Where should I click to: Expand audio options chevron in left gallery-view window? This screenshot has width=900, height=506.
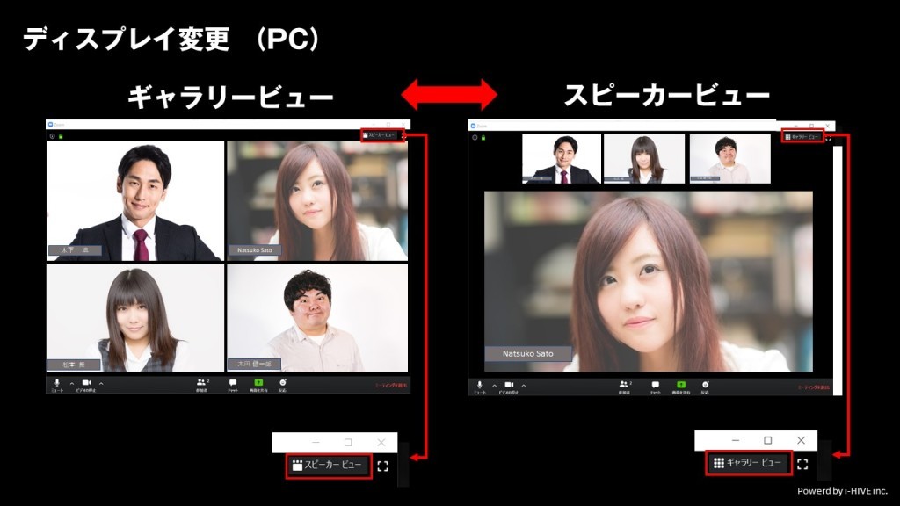(71, 383)
